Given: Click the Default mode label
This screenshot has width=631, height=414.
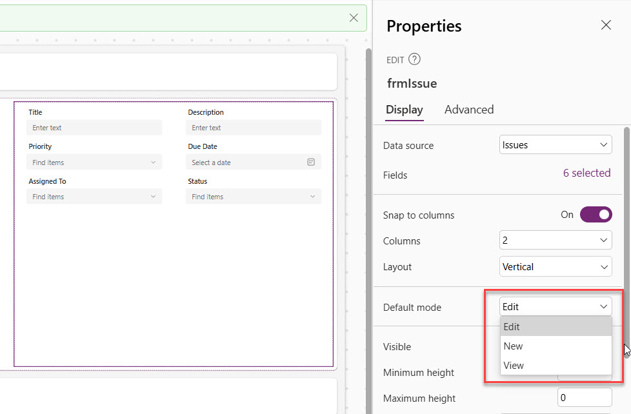Looking at the screenshot, I should (x=412, y=308).
